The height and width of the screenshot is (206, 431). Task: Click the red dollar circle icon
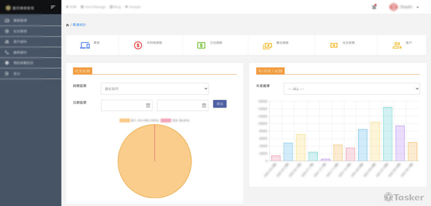pos(138,45)
